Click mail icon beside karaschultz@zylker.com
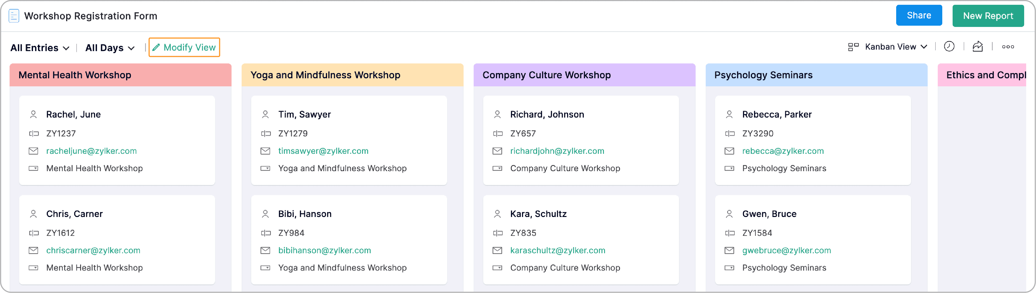The width and height of the screenshot is (1036, 293). click(498, 251)
